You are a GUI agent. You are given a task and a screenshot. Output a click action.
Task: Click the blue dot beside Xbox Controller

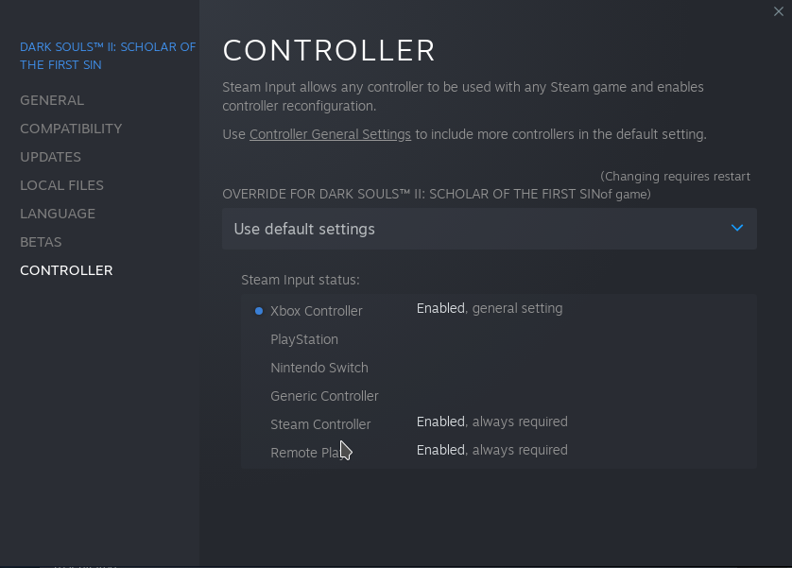click(259, 311)
